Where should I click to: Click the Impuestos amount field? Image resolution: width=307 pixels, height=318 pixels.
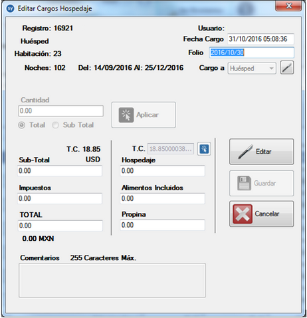[60, 198]
